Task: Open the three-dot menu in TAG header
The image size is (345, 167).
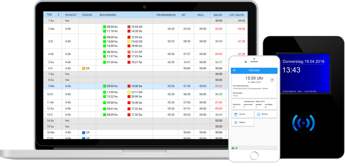Action: 58,14
